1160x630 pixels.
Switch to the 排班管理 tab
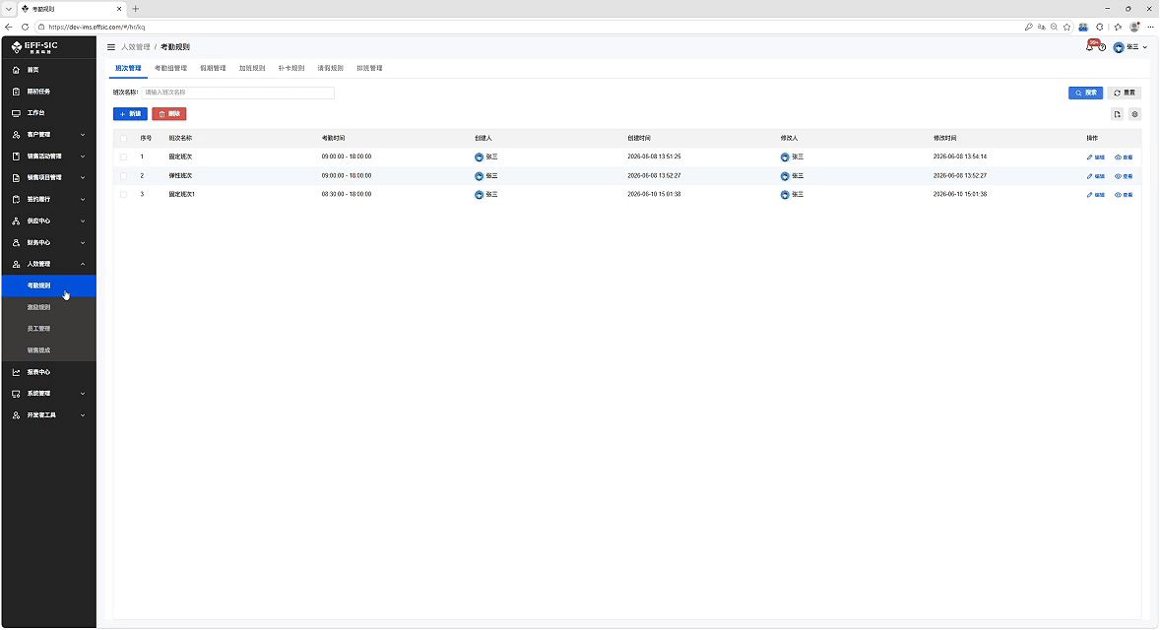(x=370, y=68)
